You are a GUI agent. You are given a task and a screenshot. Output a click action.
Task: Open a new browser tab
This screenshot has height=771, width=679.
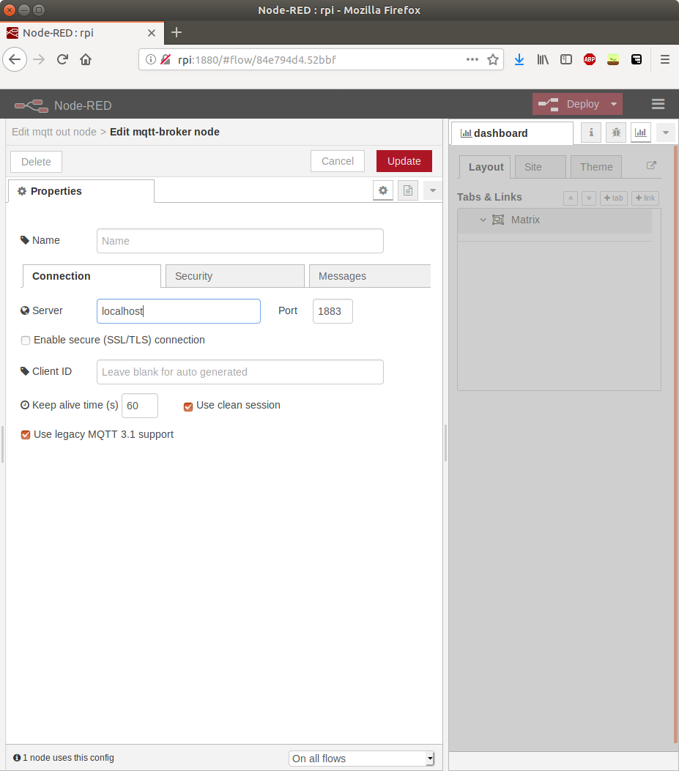pyautogui.click(x=176, y=32)
